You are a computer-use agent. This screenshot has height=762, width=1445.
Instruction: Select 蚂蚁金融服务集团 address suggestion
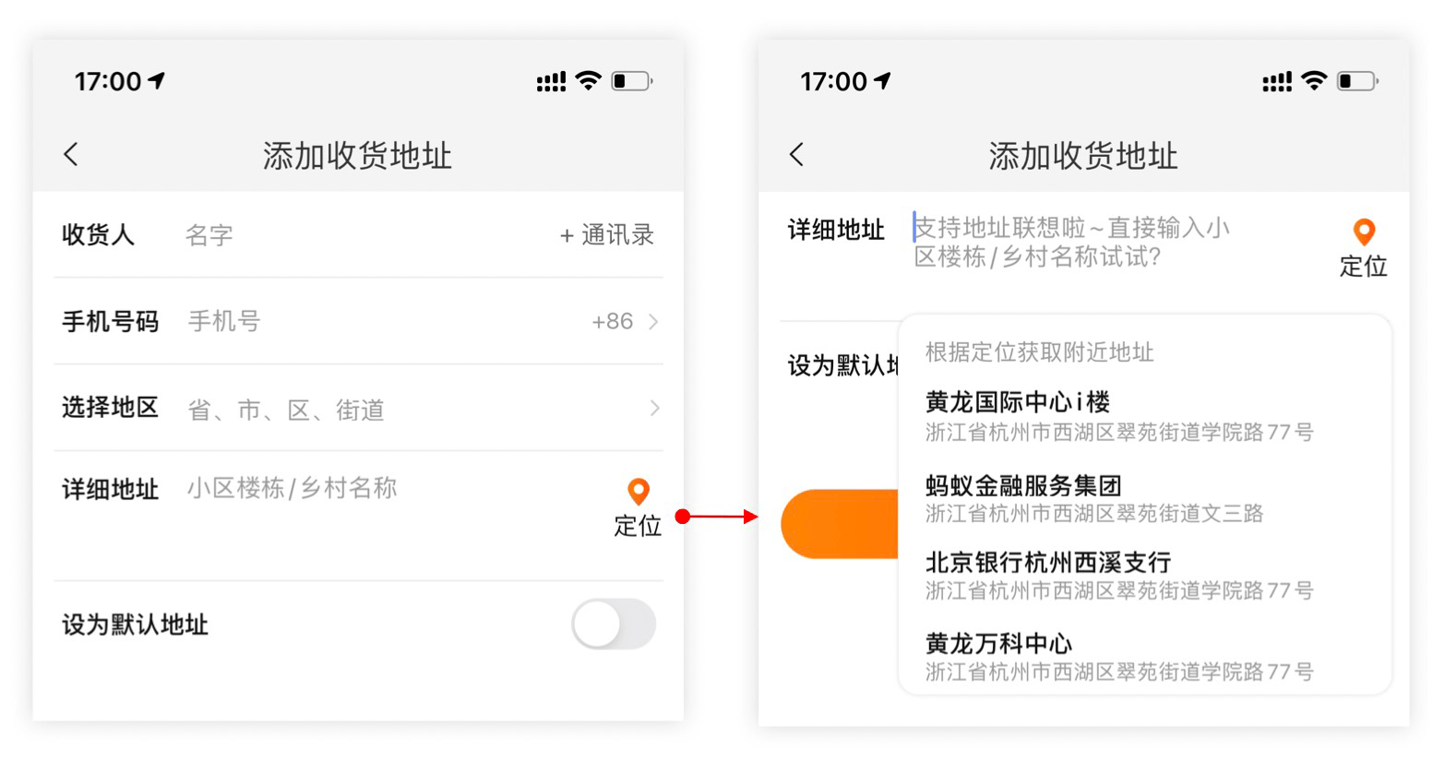tap(1094, 498)
